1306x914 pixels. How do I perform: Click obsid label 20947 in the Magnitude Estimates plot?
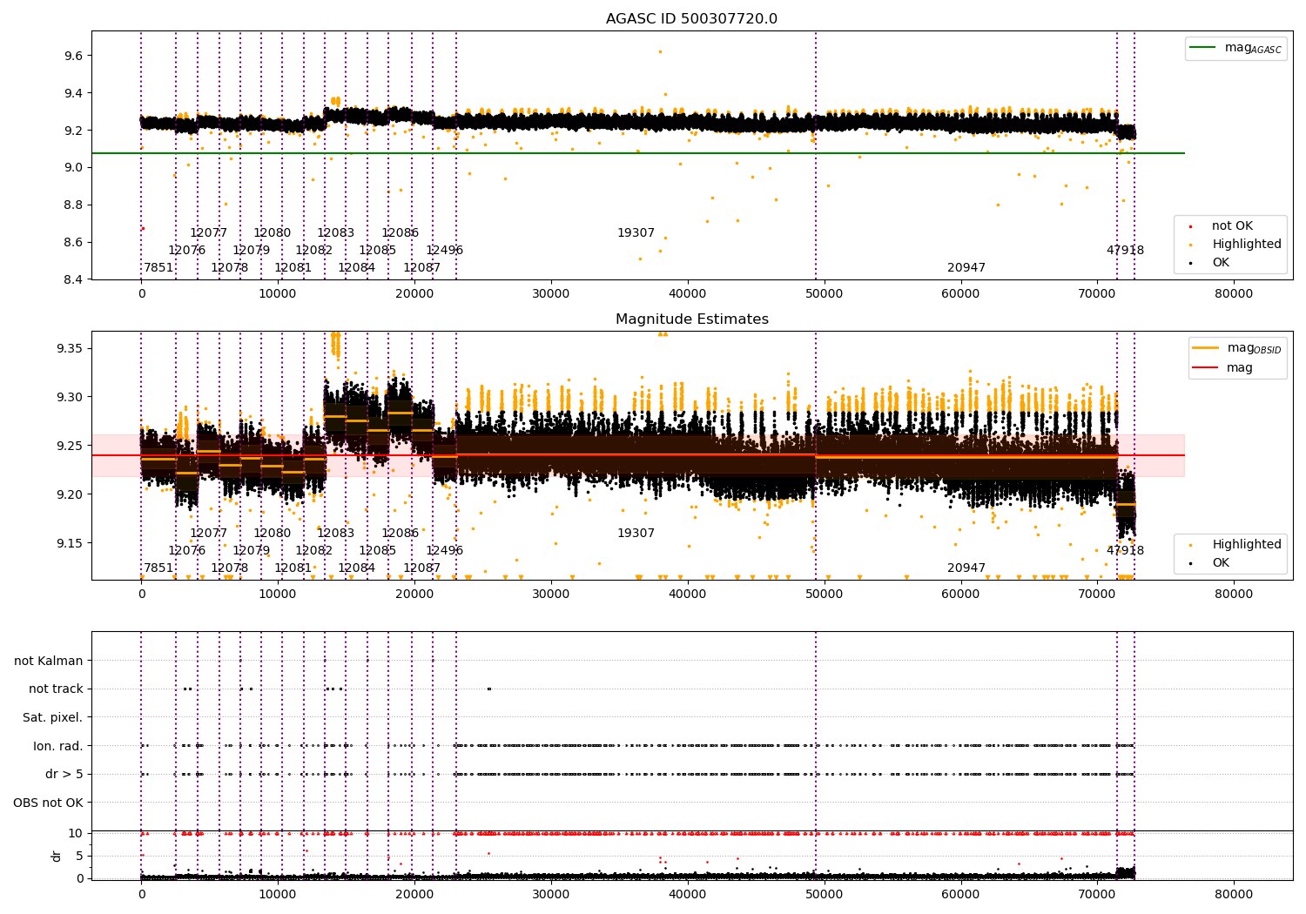pos(966,568)
